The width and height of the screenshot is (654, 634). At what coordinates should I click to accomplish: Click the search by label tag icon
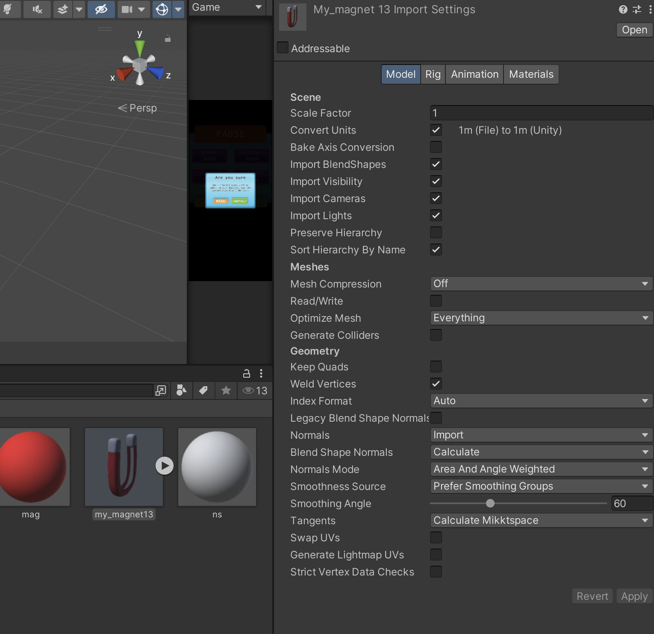tap(203, 390)
